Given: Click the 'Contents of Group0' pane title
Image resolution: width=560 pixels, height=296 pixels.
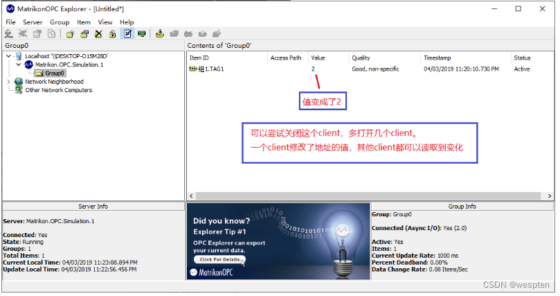Looking at the screenshot, I should [219, 45].
